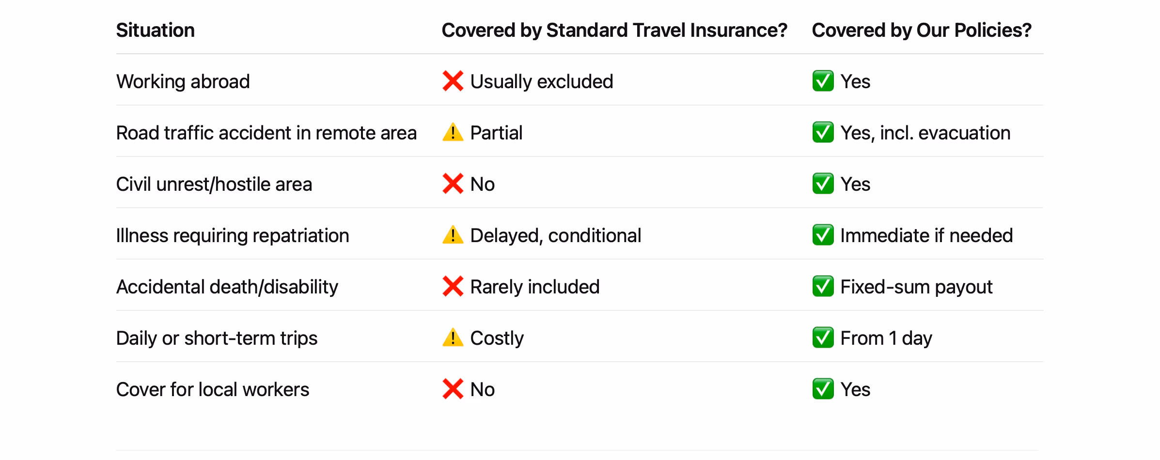The height and width of the screenshot is (460, 1160).
Task: Click the green check beside Fixed-sum payout
Action: pyautogui.click(x=823, y=286)
